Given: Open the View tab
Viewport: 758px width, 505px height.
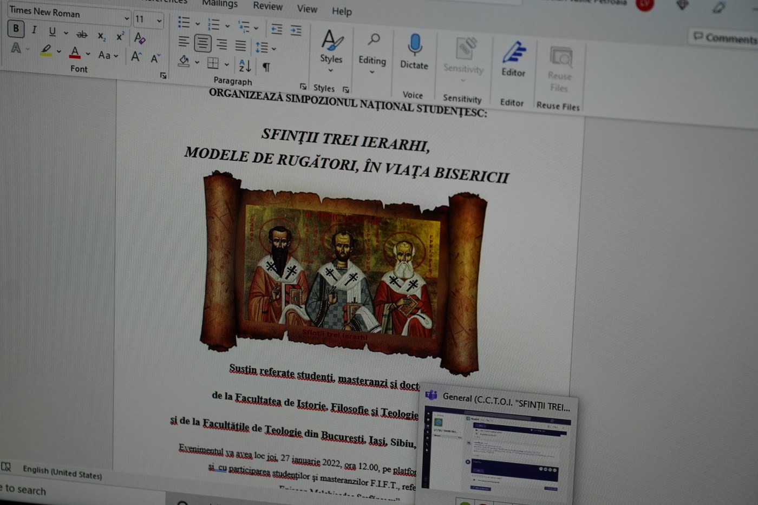Looking at the screenshot, I should [307, 9].
